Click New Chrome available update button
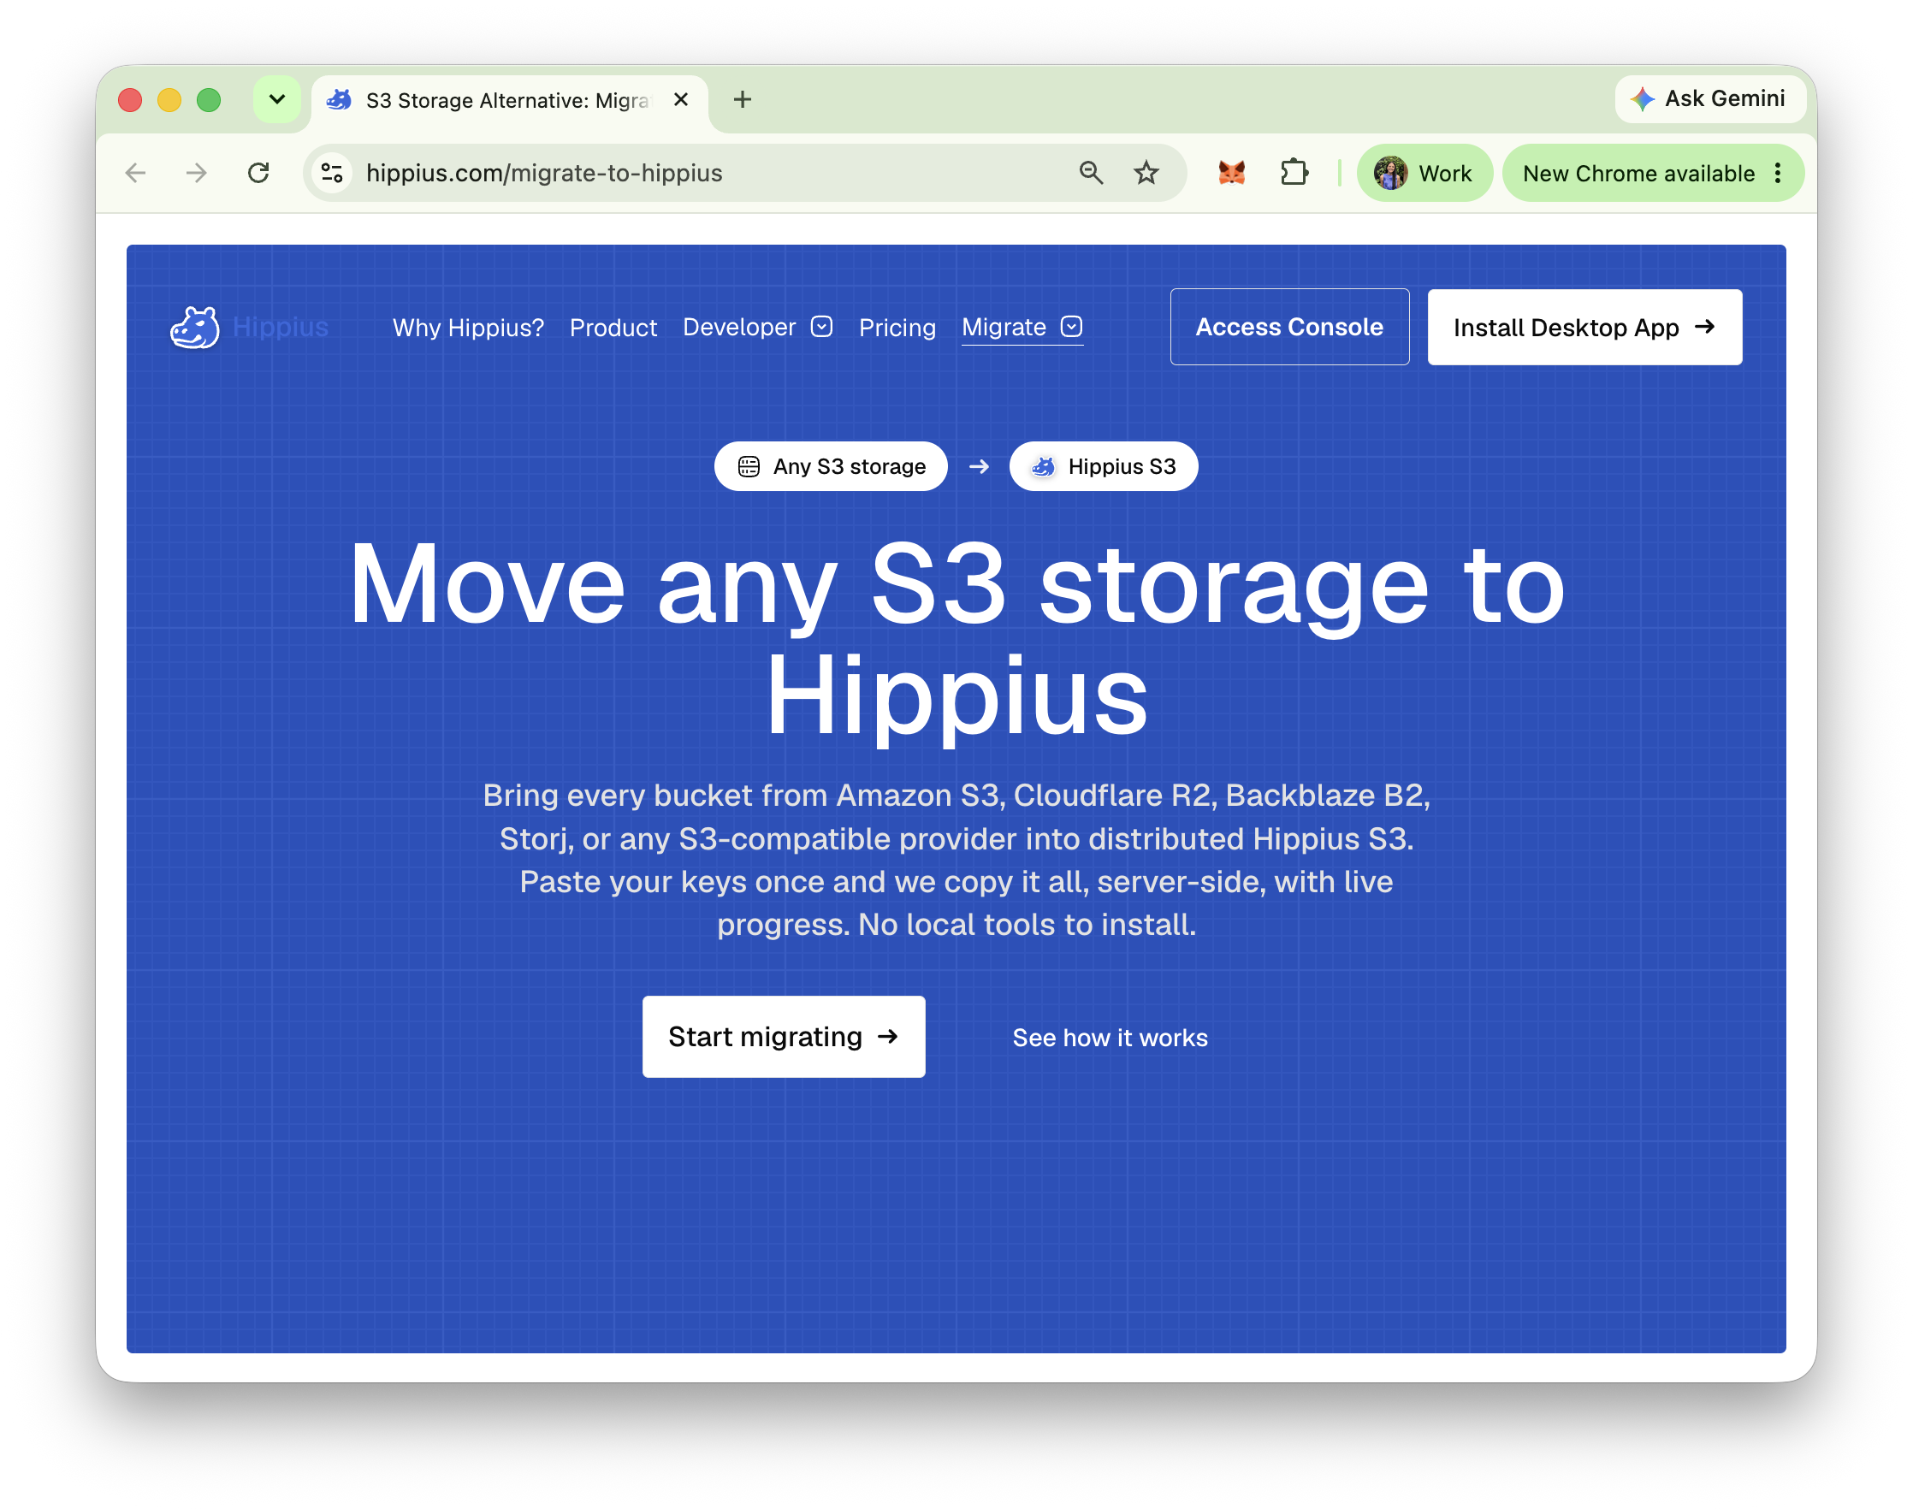1913x1509 pixels. [1652, 173]
